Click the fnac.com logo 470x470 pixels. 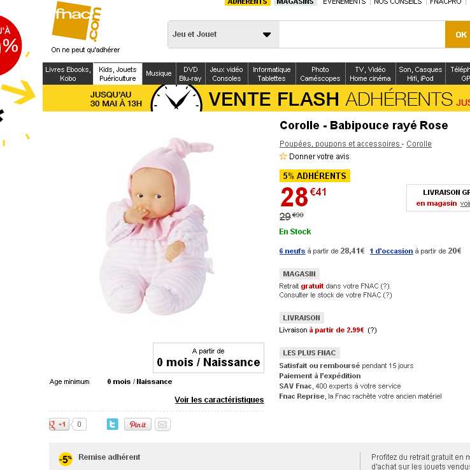(x=76, y=22)
